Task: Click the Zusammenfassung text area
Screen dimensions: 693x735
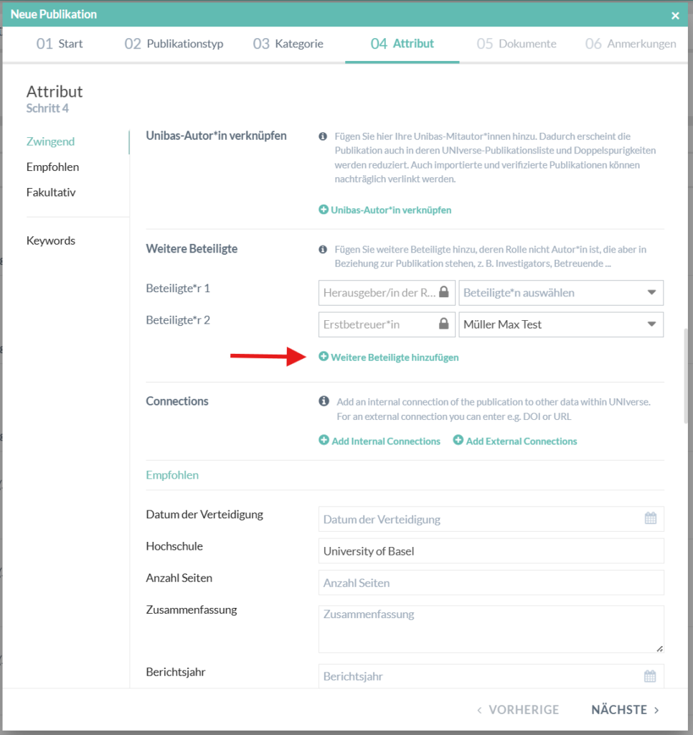Action: (491, 629)
